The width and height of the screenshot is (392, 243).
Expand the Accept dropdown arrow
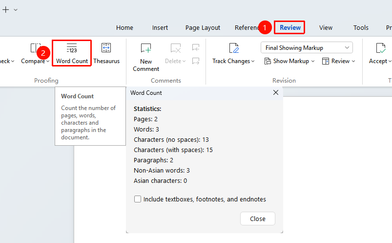[x=390, y=61]
